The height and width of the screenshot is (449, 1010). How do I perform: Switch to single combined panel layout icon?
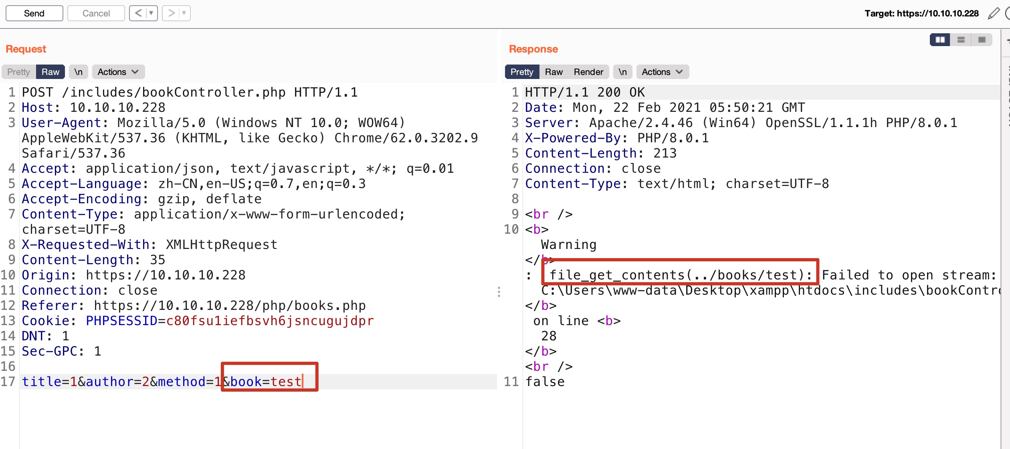[982, 40]
